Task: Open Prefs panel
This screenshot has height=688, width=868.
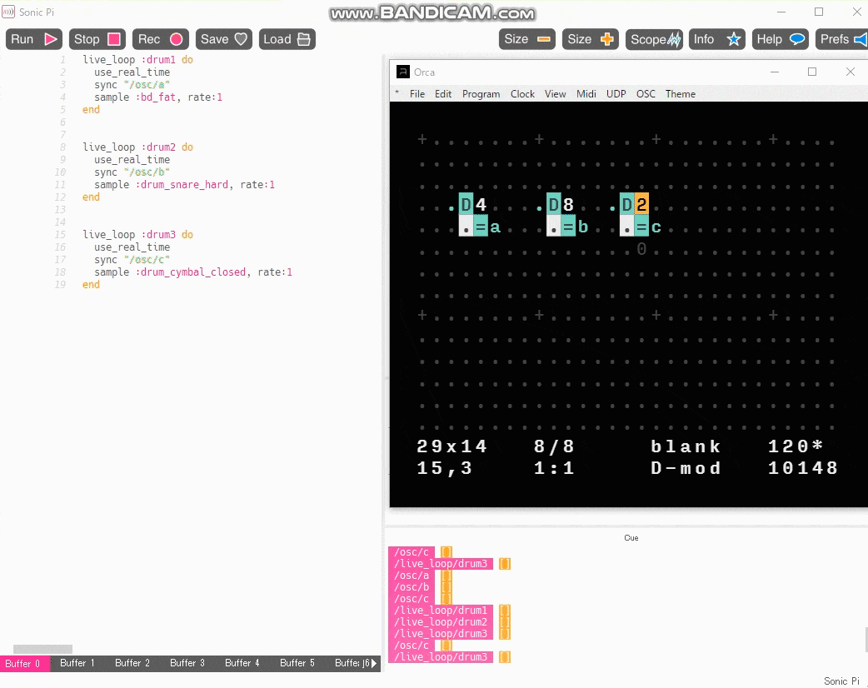Action: pos(842,39)
